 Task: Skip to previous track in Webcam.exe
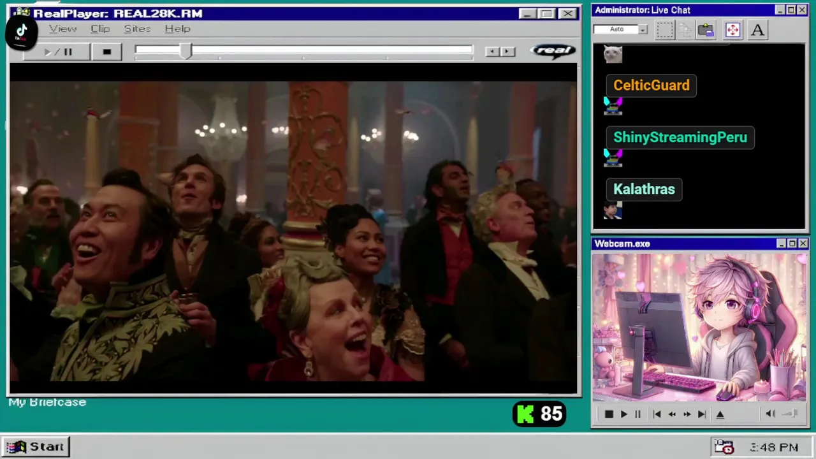[657, 414]
